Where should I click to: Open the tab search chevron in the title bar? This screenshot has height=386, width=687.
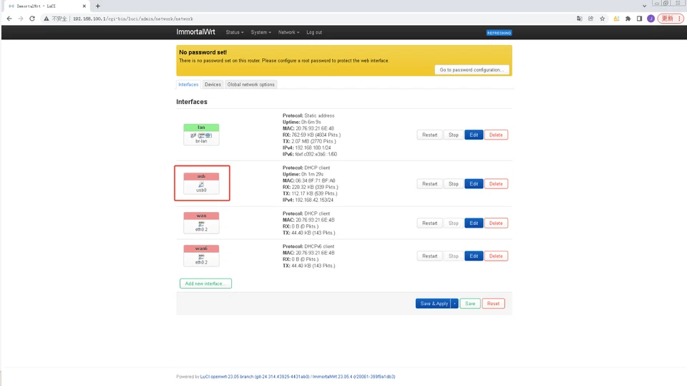(644, 6)
